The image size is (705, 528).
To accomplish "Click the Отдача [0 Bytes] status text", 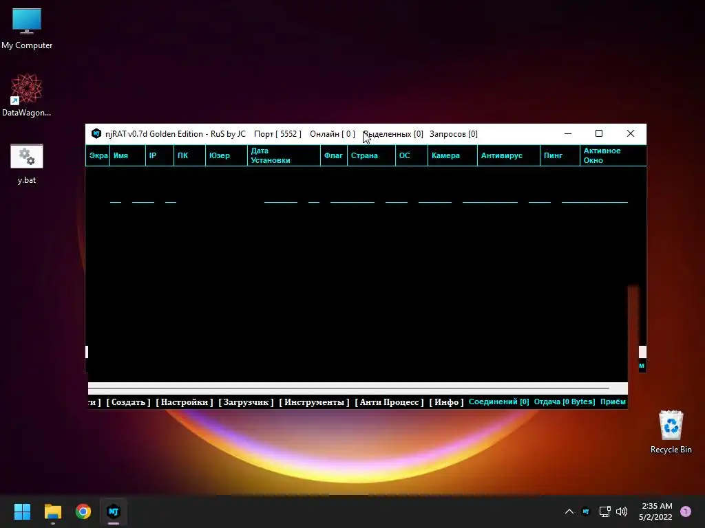I will 565,401.
